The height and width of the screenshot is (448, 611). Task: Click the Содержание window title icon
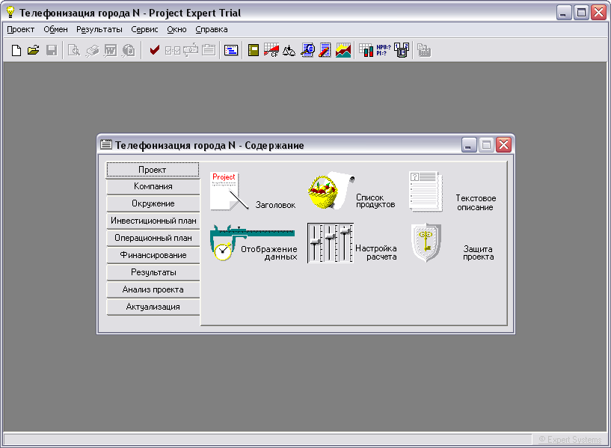106,144
